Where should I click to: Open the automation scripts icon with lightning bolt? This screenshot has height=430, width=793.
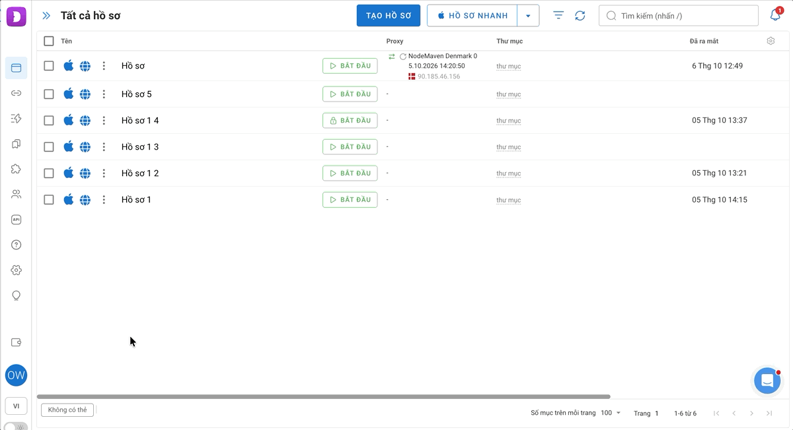pos(17,119)
